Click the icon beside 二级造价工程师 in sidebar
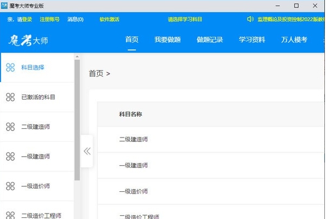 (x=10, y=215)
